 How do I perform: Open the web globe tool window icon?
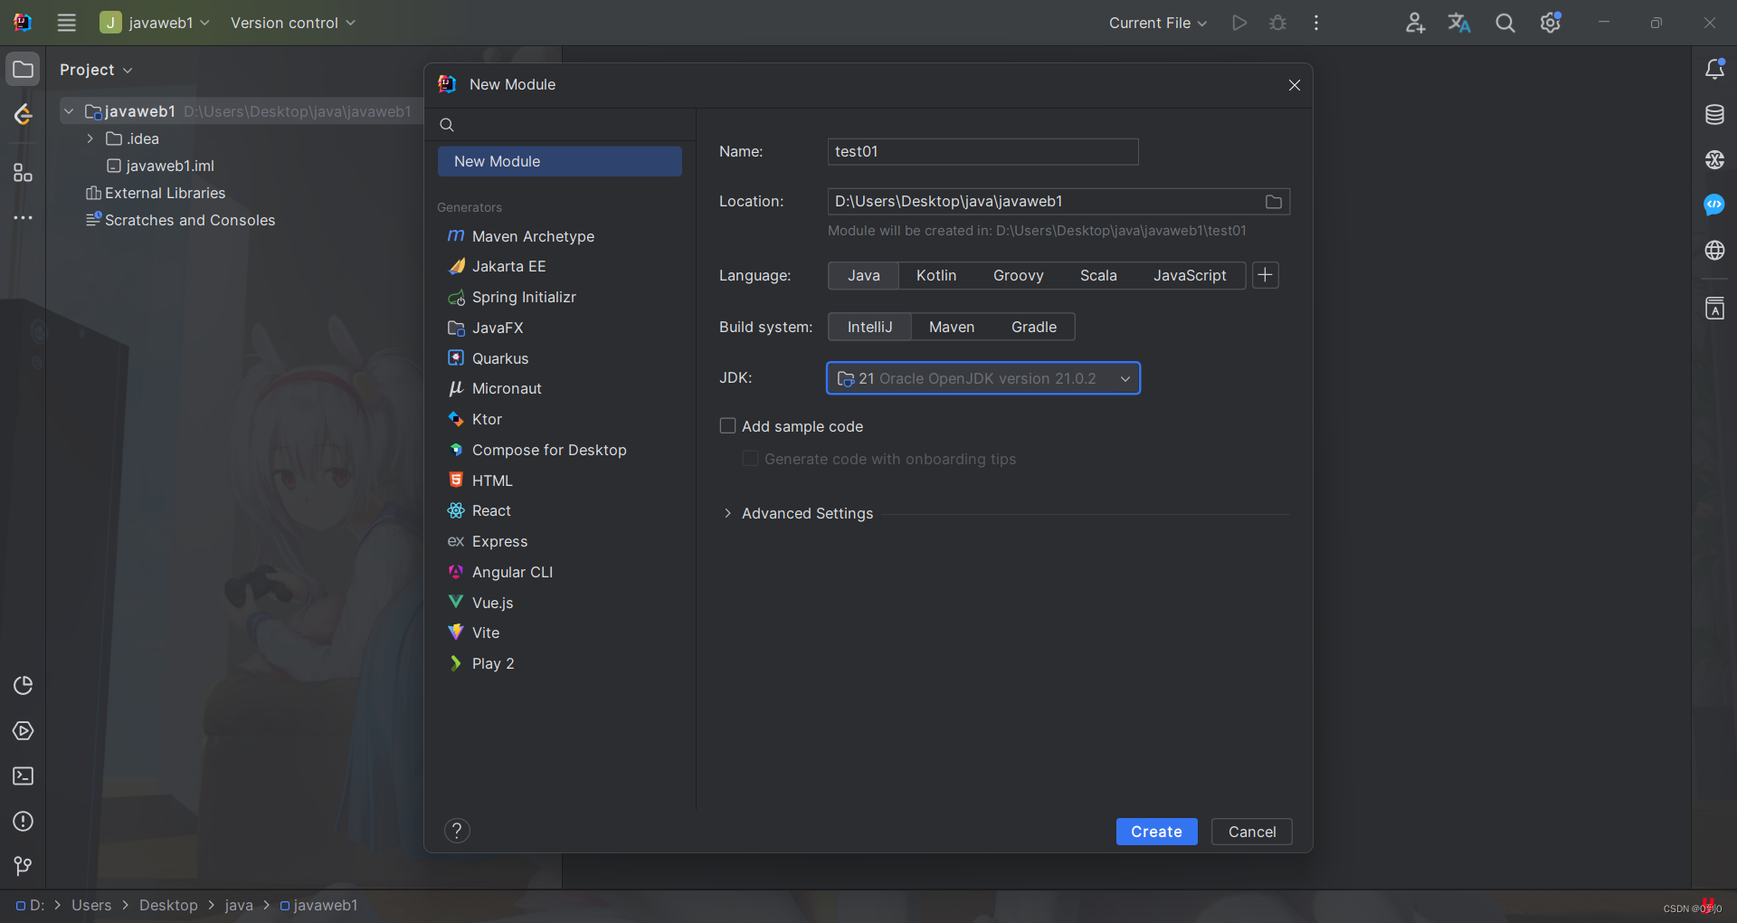pyautogui.click(x=1714, y=251)
